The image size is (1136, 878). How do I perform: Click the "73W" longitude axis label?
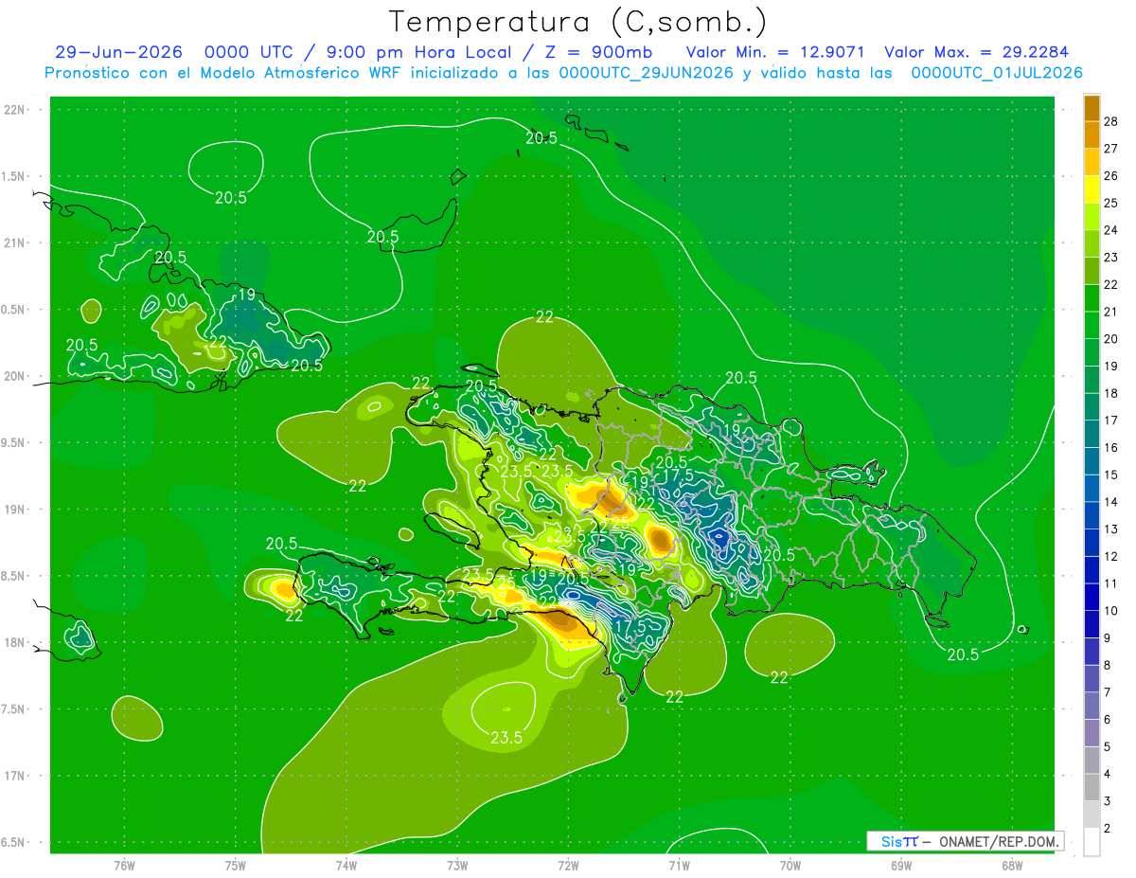(x=457, y=866)
